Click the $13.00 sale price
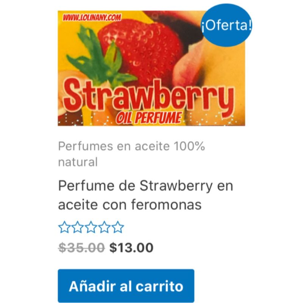303x303 pixels. point(131,248)
